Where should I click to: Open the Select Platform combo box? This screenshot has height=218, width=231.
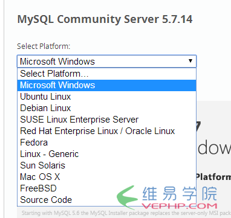pyautogui.click(x=106, y=61)
